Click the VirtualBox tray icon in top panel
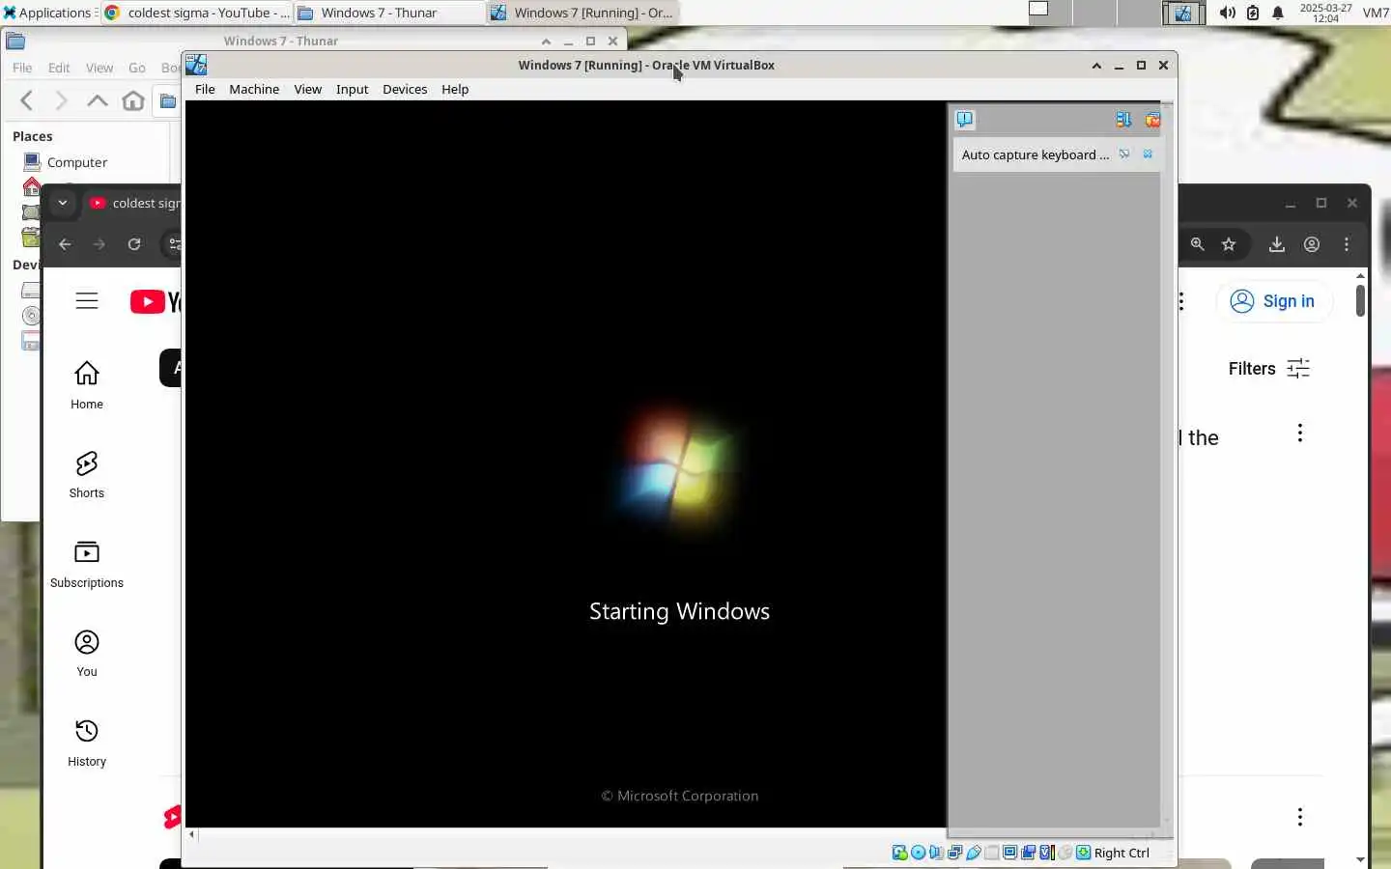Screen dimensions: 1391x869 [x=1182, y=13]
